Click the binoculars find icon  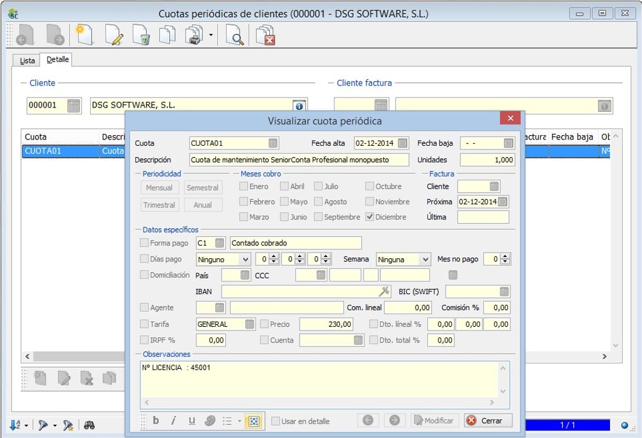[89, 425]
